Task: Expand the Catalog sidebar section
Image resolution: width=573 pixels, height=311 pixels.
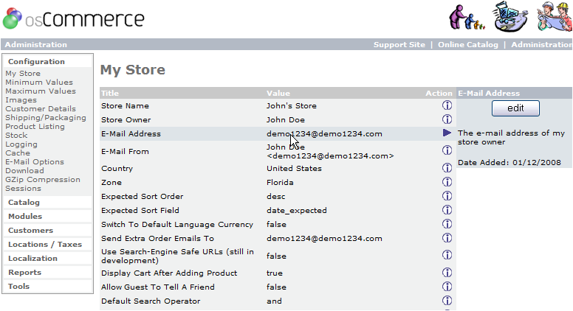Action: click(24, 203)
